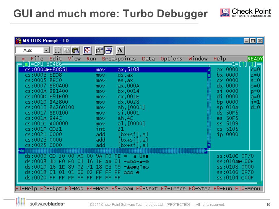Click F1-Help in the status bar
The image size is (279, 209).
tap(26, 188)
